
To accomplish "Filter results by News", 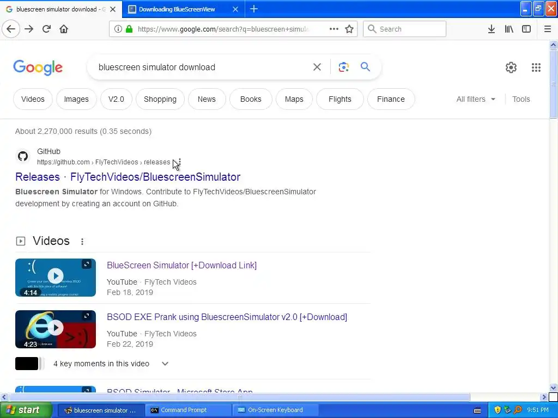I will coord(207,99).
